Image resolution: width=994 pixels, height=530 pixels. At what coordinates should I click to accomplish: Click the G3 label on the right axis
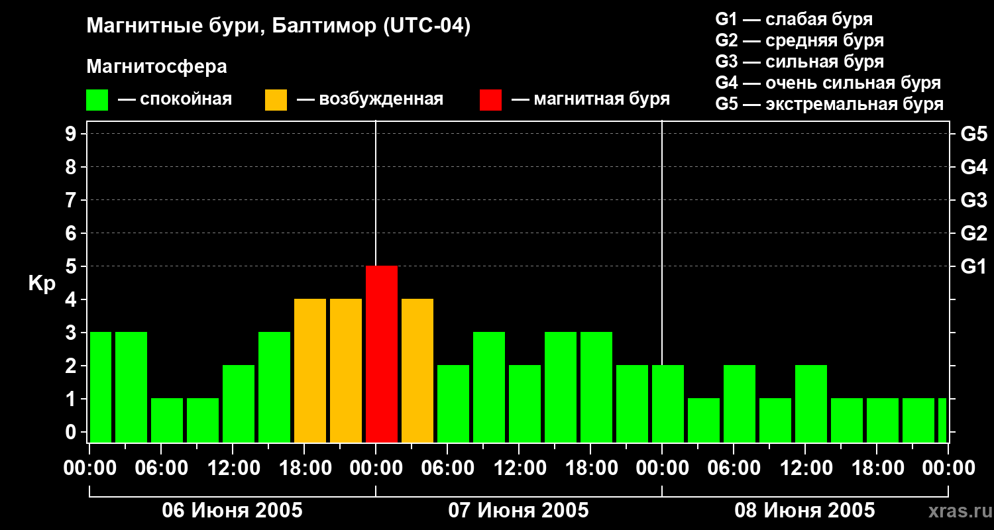[x=973, y=200]
